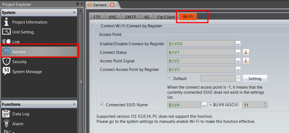
Task: Open Data Log under Functions
Action: tap(21, 114)
